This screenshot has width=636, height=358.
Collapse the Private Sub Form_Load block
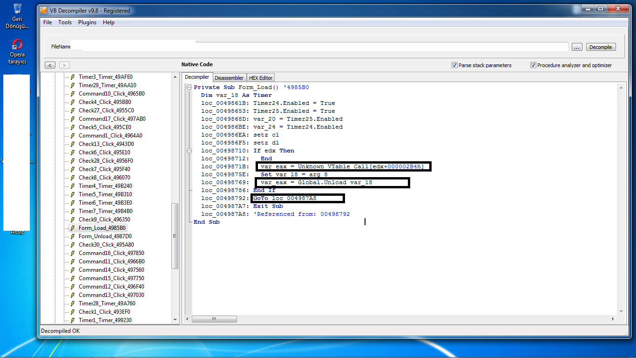(x=189, y=88)
